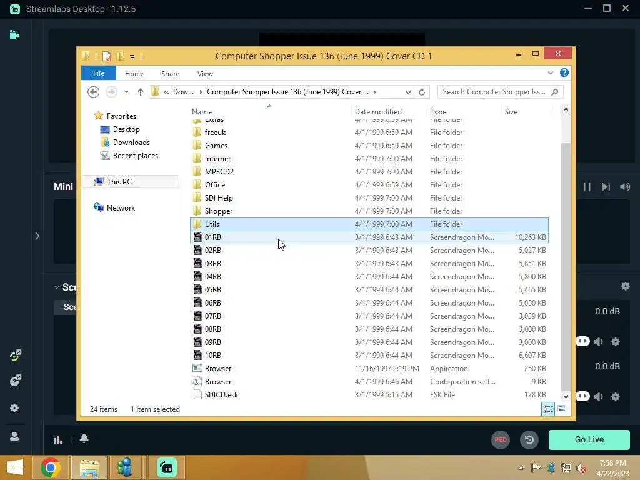Open Streamlabs from the taskbar
The image size is (640, 480).
click(x=167, y=467)
